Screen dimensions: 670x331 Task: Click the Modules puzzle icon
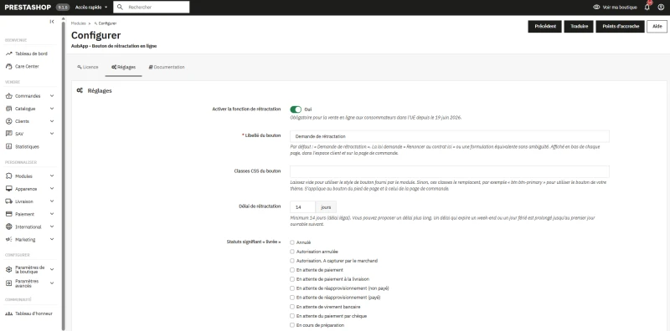pos(9,176)
